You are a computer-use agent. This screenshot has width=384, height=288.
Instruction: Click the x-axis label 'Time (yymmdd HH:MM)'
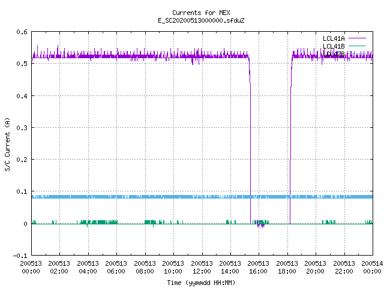pyautogui.click(x=201, y=283)
